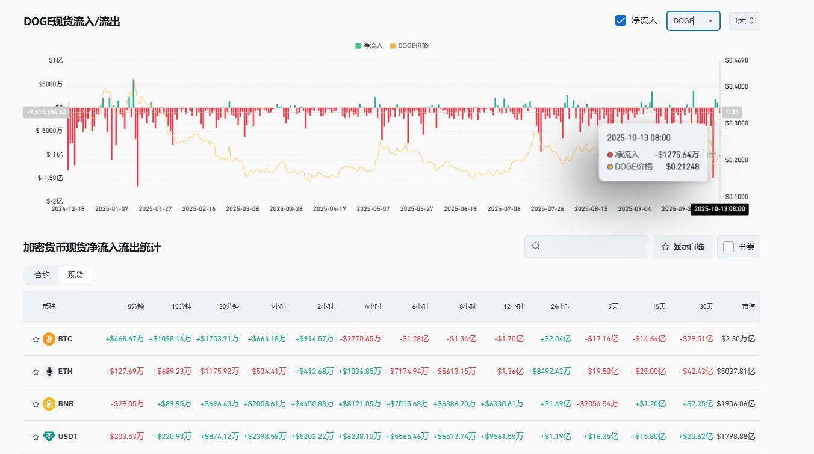Viewport: 814px width, 454px height.
Task: Star BTC as a favorite
Action: pos(36,339)
